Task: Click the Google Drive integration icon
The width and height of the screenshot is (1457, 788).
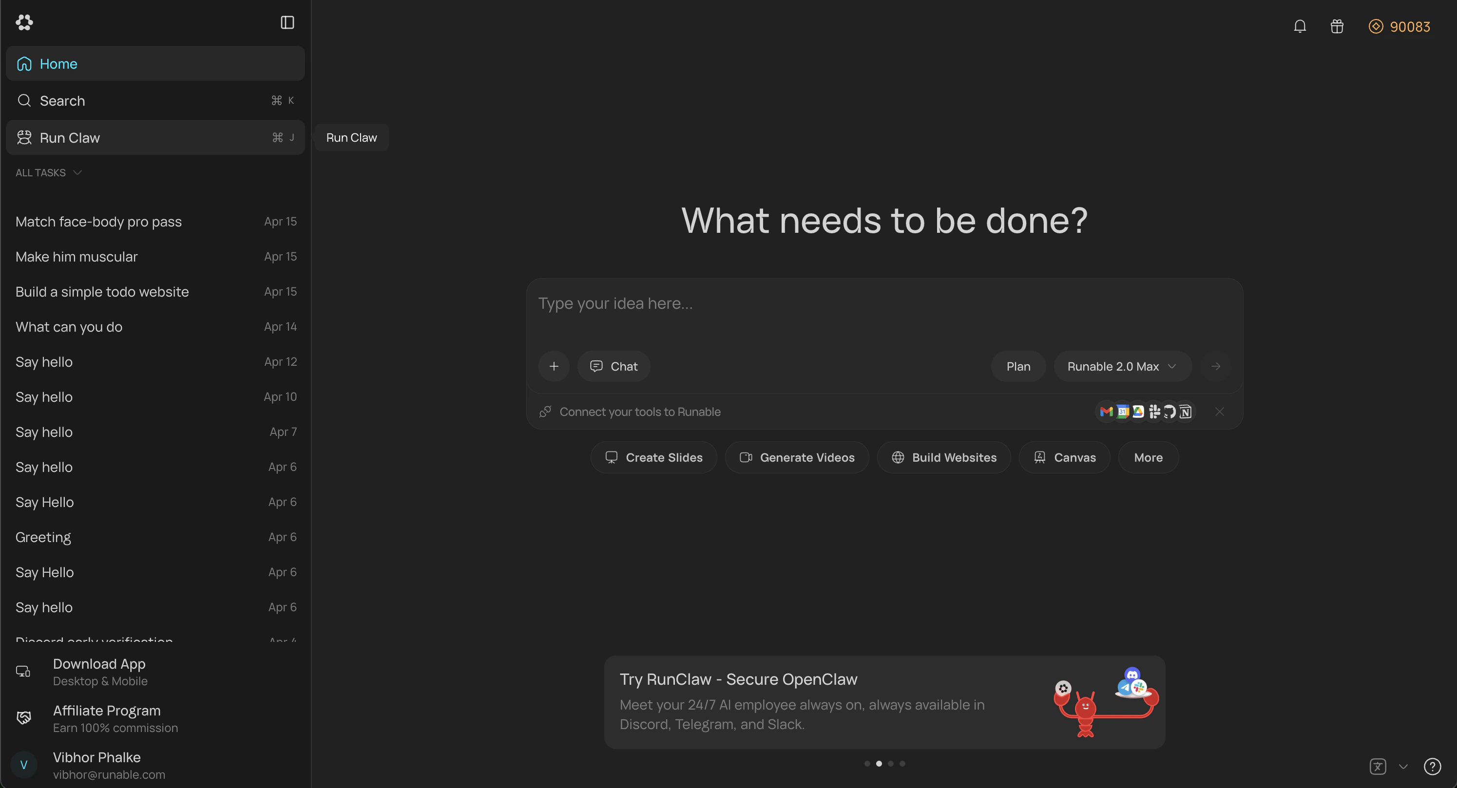Action: 1138,412
